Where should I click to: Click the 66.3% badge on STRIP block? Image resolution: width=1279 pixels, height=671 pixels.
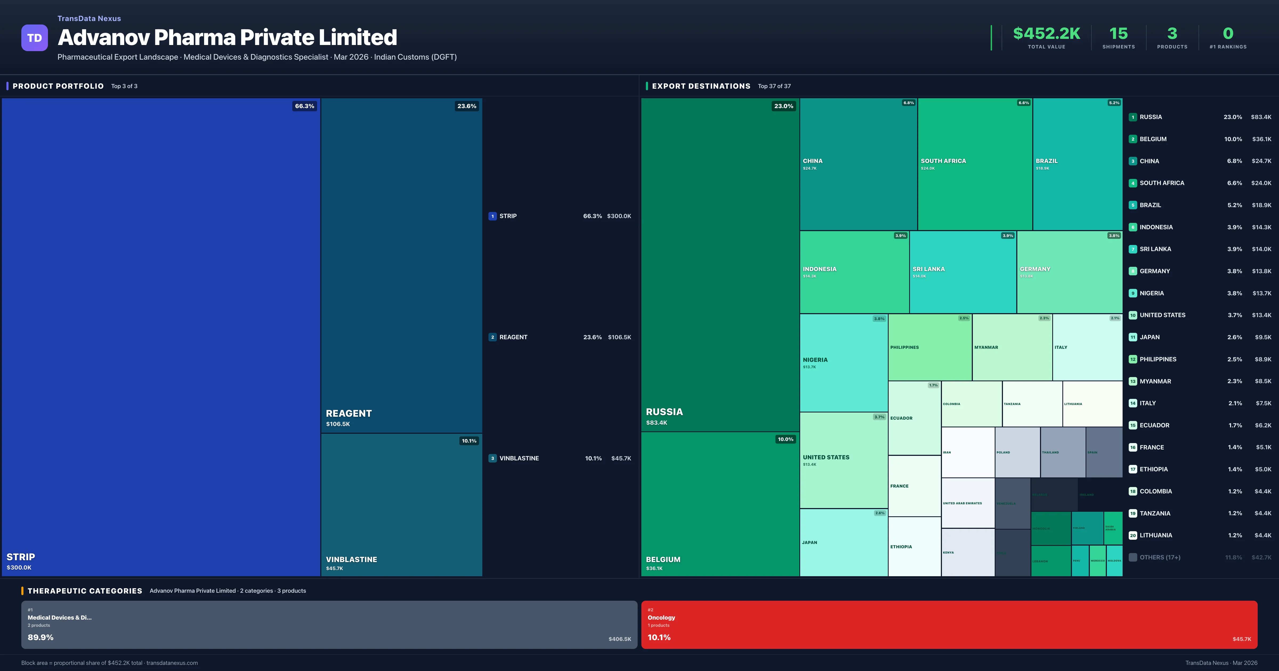click(x=304, y=106)
